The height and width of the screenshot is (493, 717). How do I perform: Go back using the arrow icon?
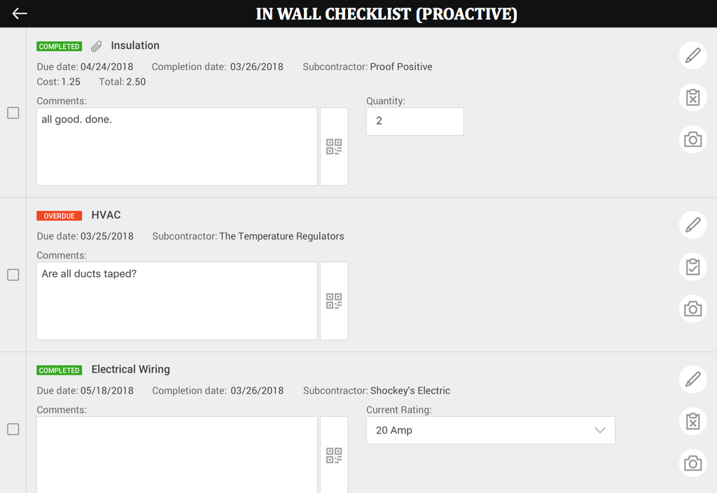20,14
